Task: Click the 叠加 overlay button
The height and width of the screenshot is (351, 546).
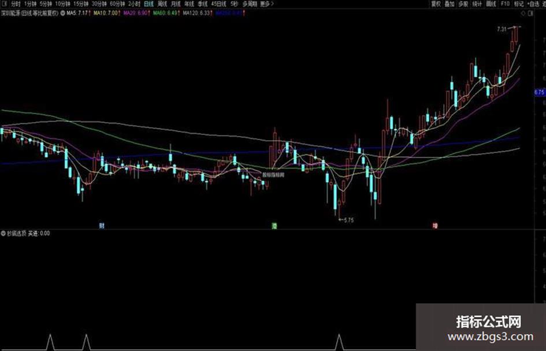Action: (x=450, y=4)
